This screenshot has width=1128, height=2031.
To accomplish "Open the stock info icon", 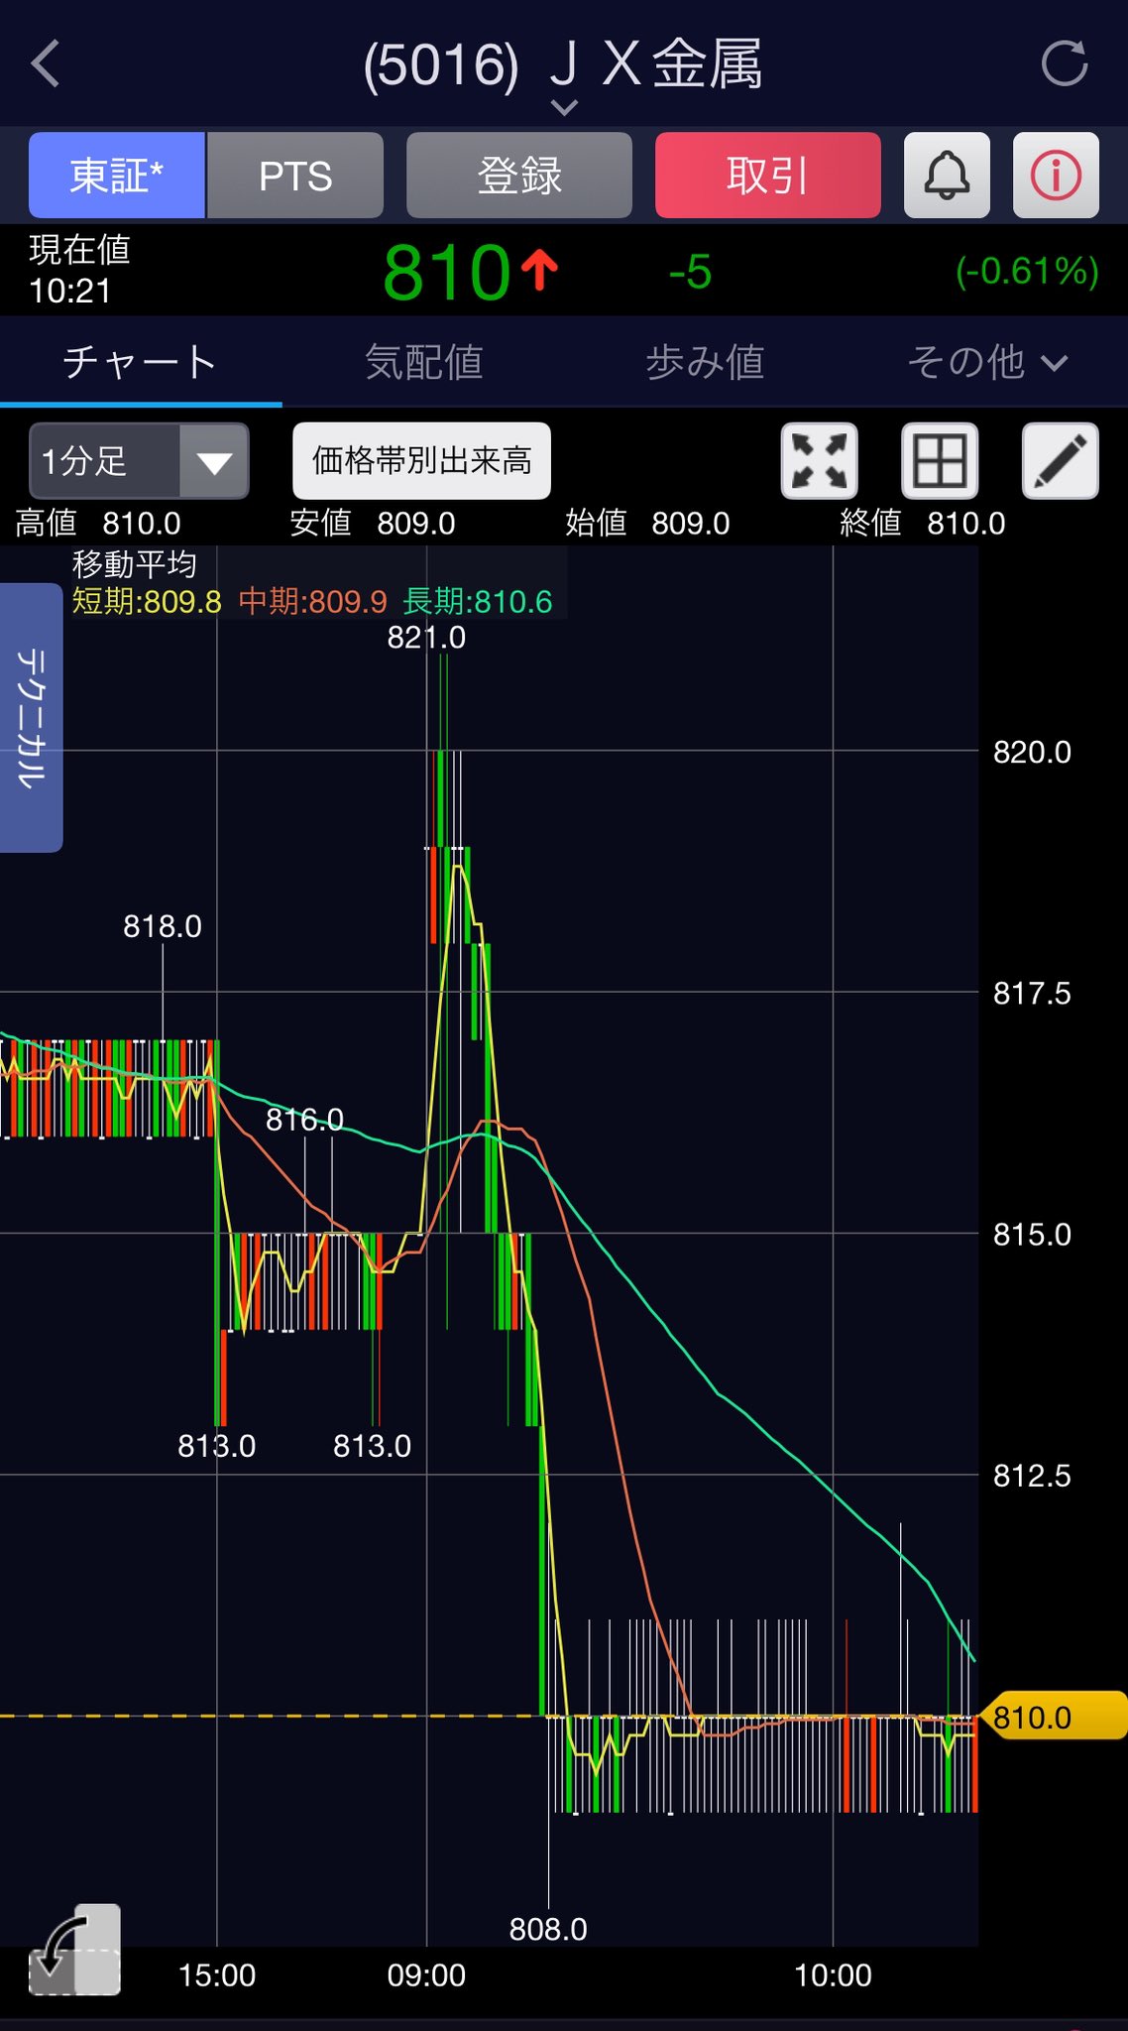I will click(x=1056, y=176).
